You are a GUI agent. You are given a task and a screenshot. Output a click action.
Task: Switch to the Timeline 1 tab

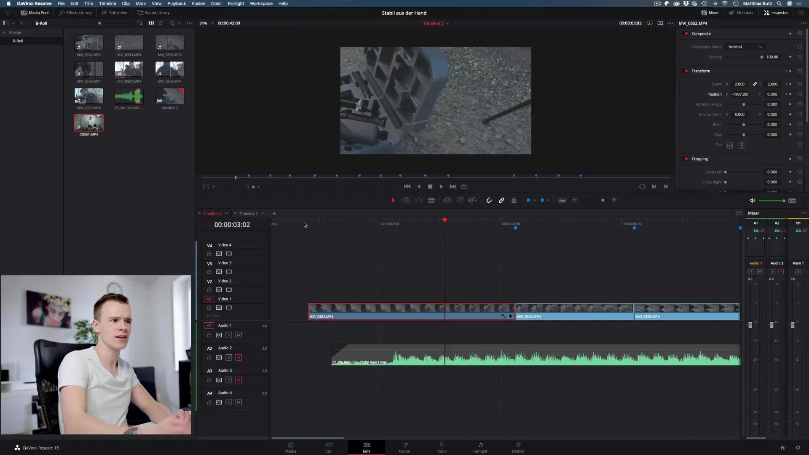pyautogui.click(x=248, y=214)
